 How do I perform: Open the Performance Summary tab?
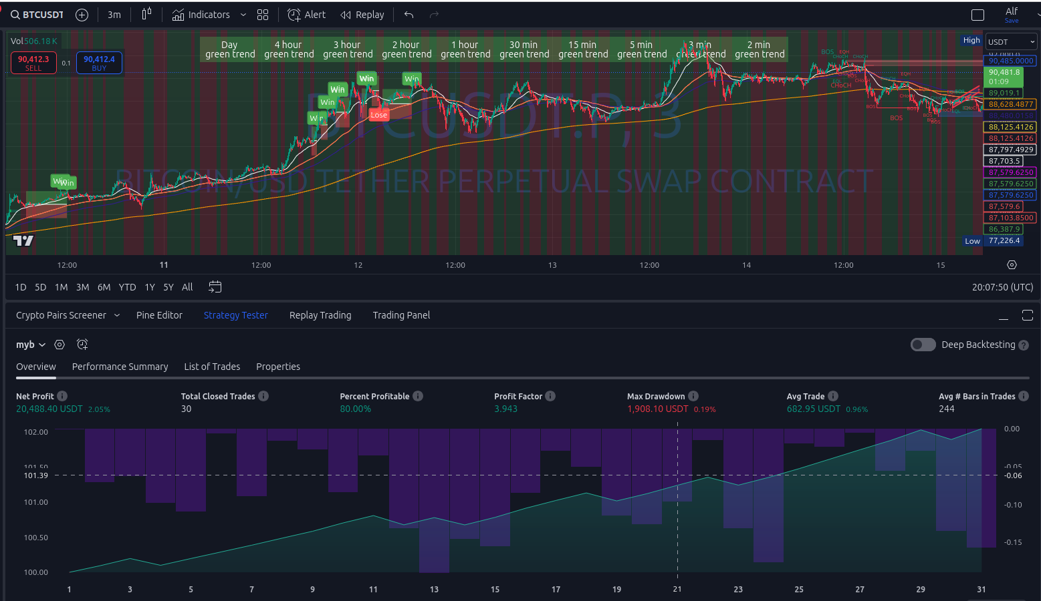click(x=120, y=367)
